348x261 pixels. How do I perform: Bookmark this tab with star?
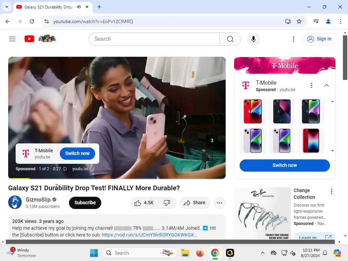[x=299, y=21]
